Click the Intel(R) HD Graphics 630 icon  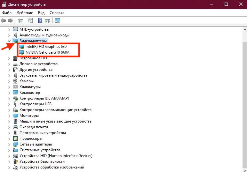pyautogui.click(x=21, y=47)
